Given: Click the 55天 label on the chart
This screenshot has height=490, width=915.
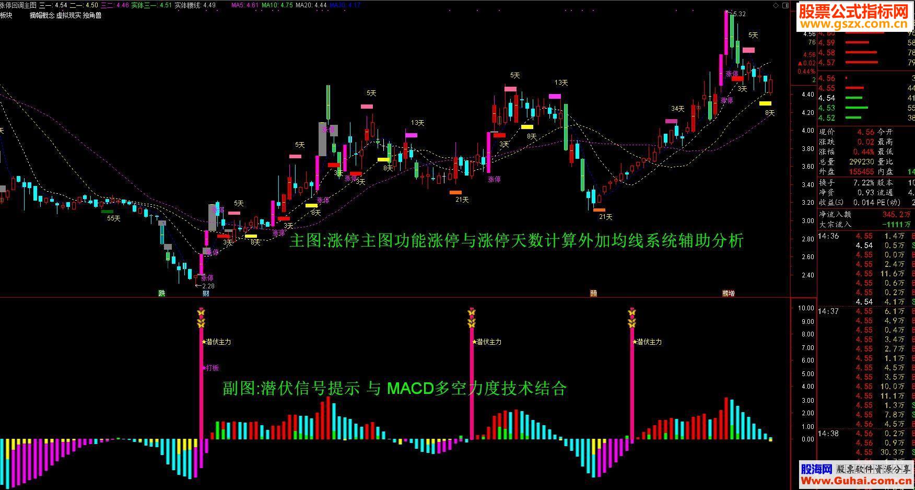Looking at the screenshot, I should click(113, 218).
